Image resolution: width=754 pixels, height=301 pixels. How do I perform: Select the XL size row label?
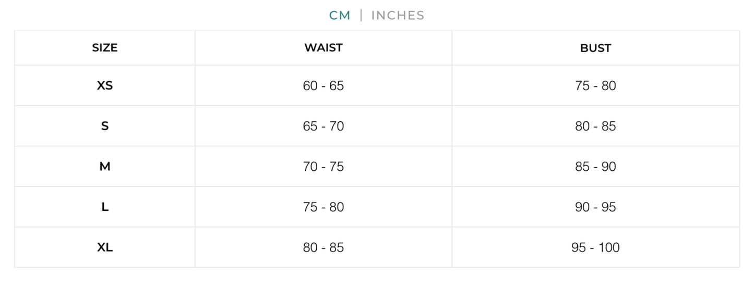pyautogui.click(x=104, y=247)
